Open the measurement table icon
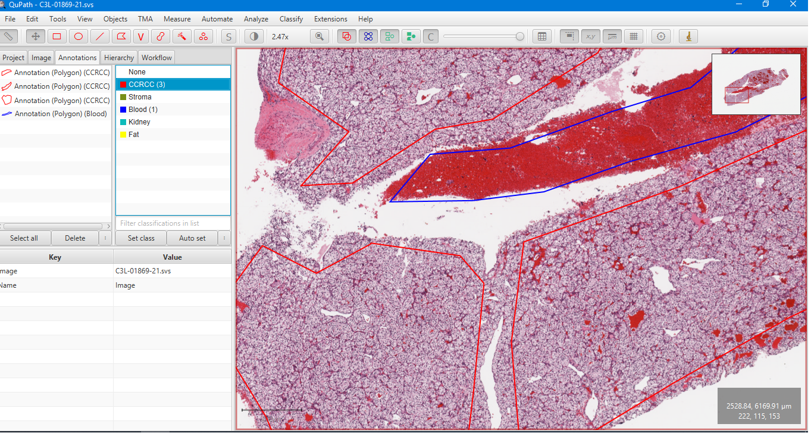 click(x=542, y=36)
